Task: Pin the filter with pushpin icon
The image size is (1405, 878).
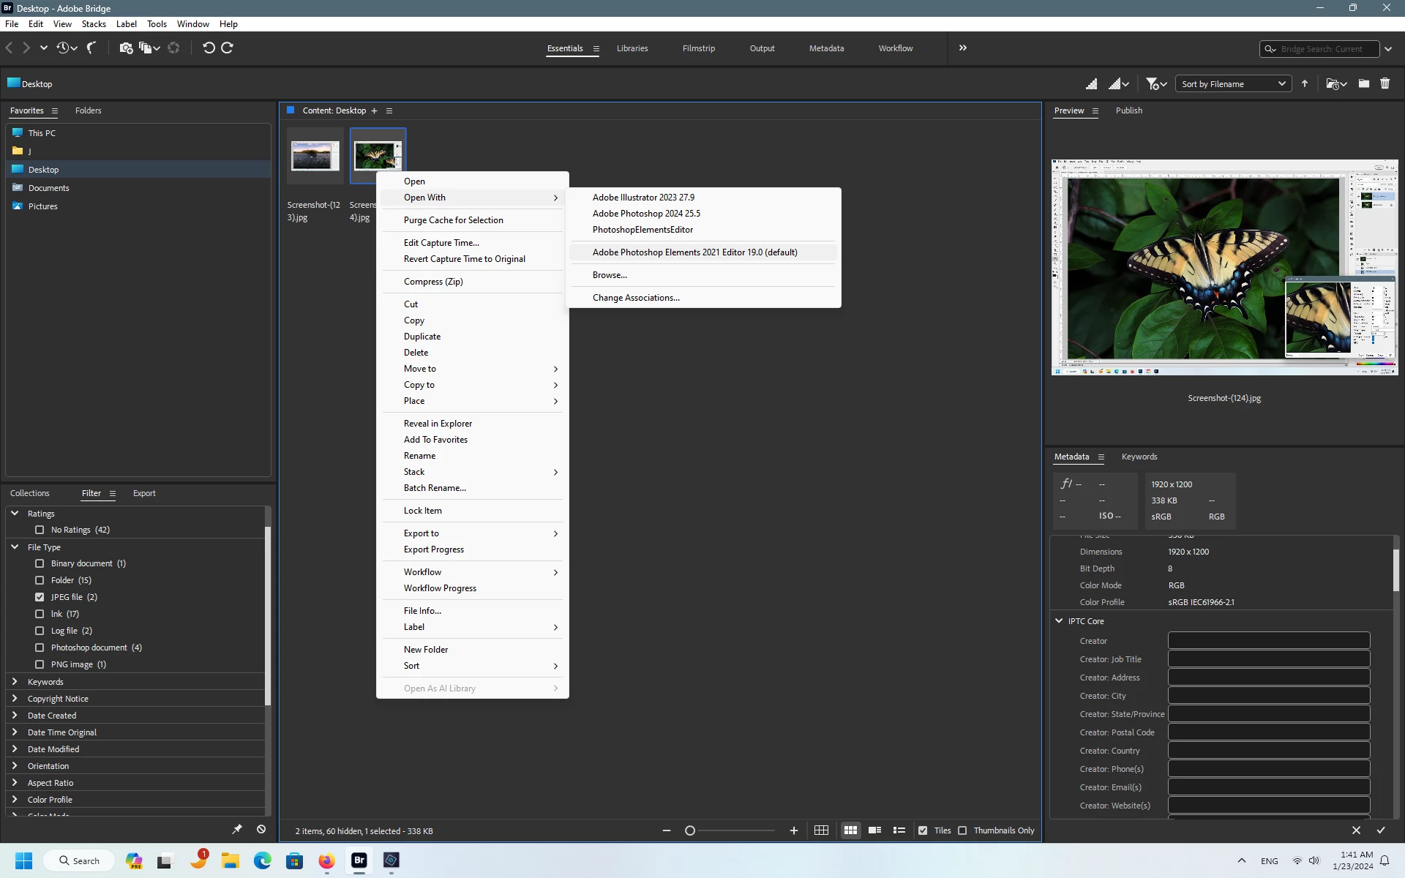Action: 237,829
